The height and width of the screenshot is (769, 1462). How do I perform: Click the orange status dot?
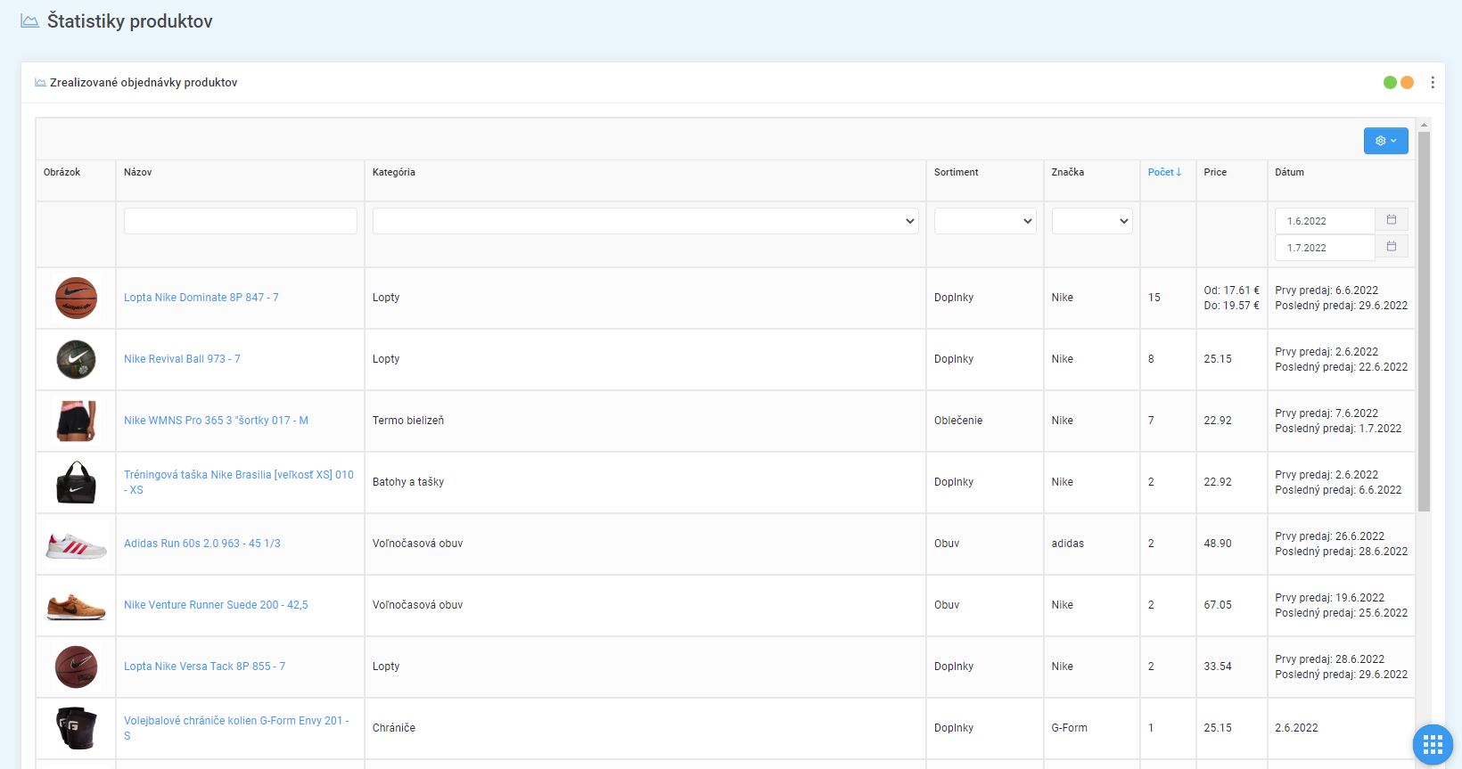[x=1407, y=83]
